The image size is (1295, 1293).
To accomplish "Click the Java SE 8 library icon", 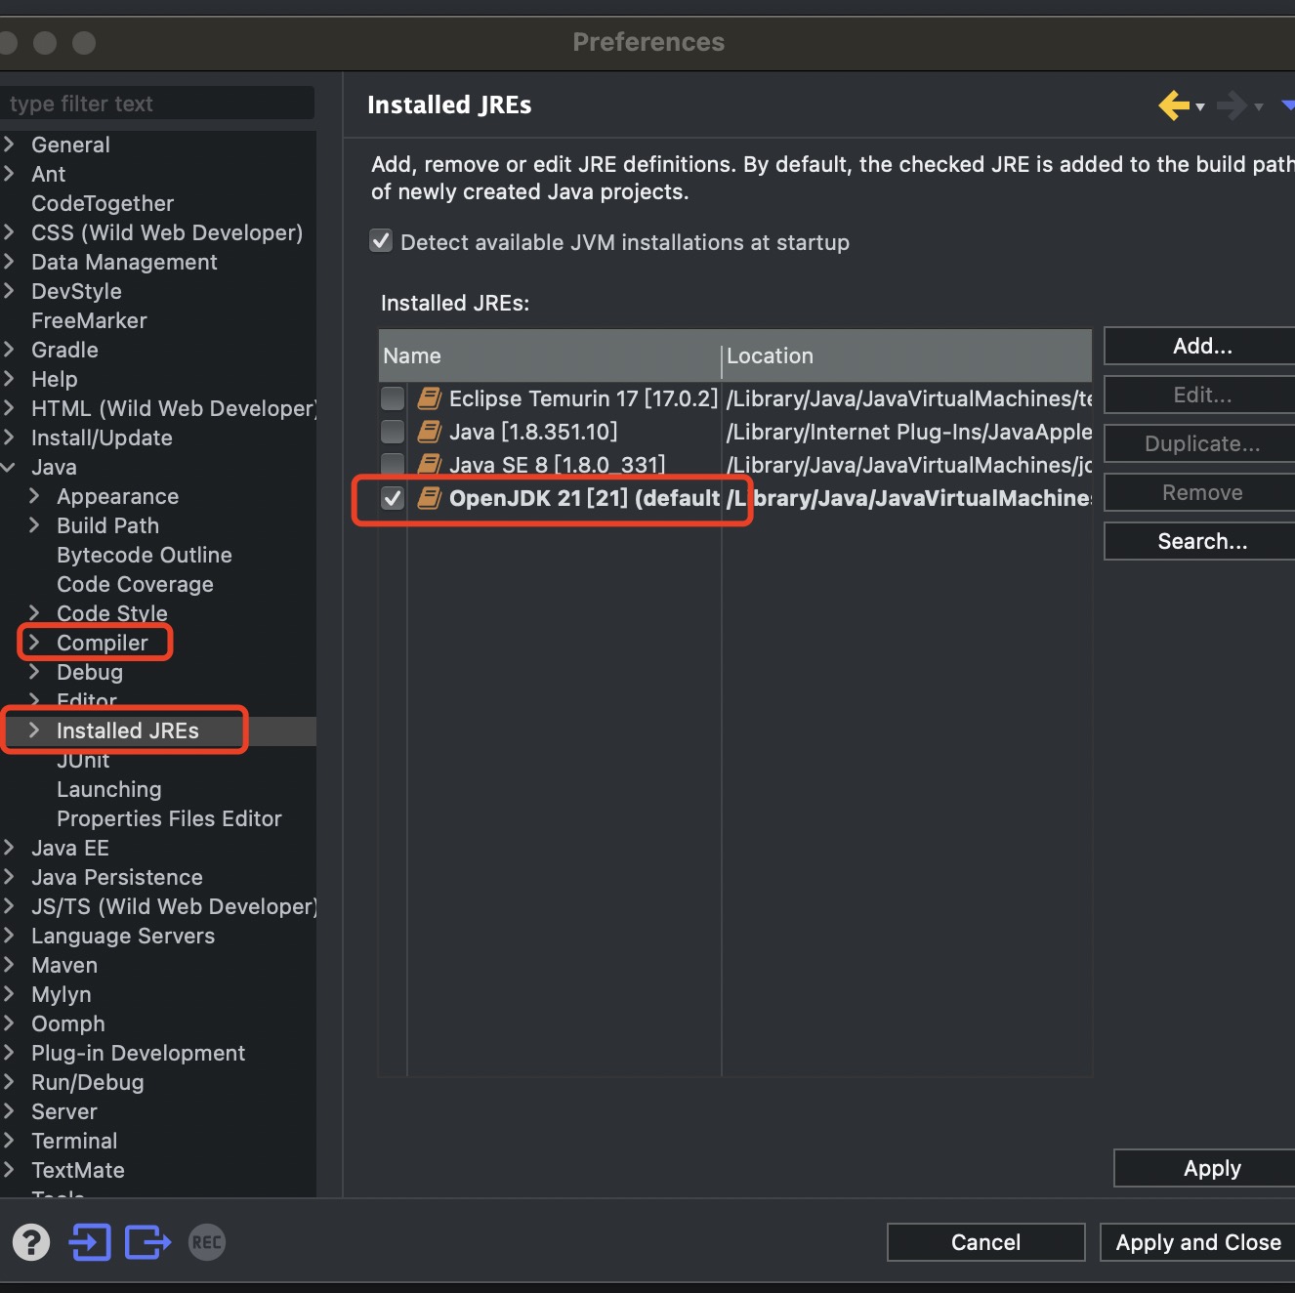I will pyautogui.click(x=429, y=465).
